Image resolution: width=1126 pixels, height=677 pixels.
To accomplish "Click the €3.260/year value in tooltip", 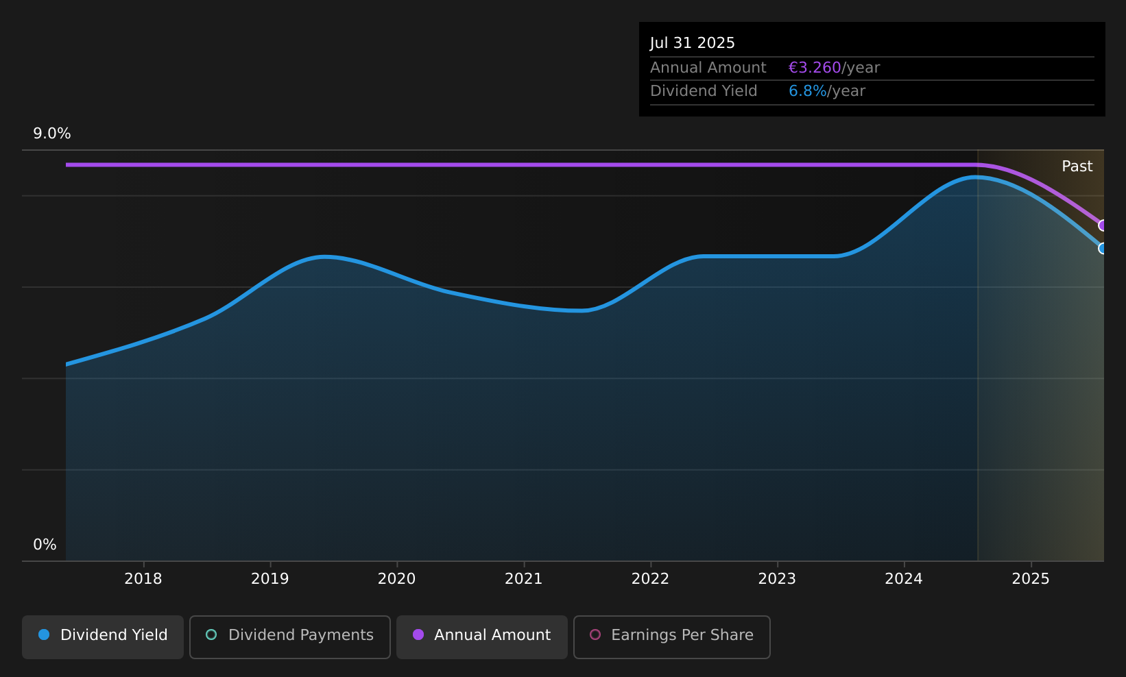I will [835, 68].
